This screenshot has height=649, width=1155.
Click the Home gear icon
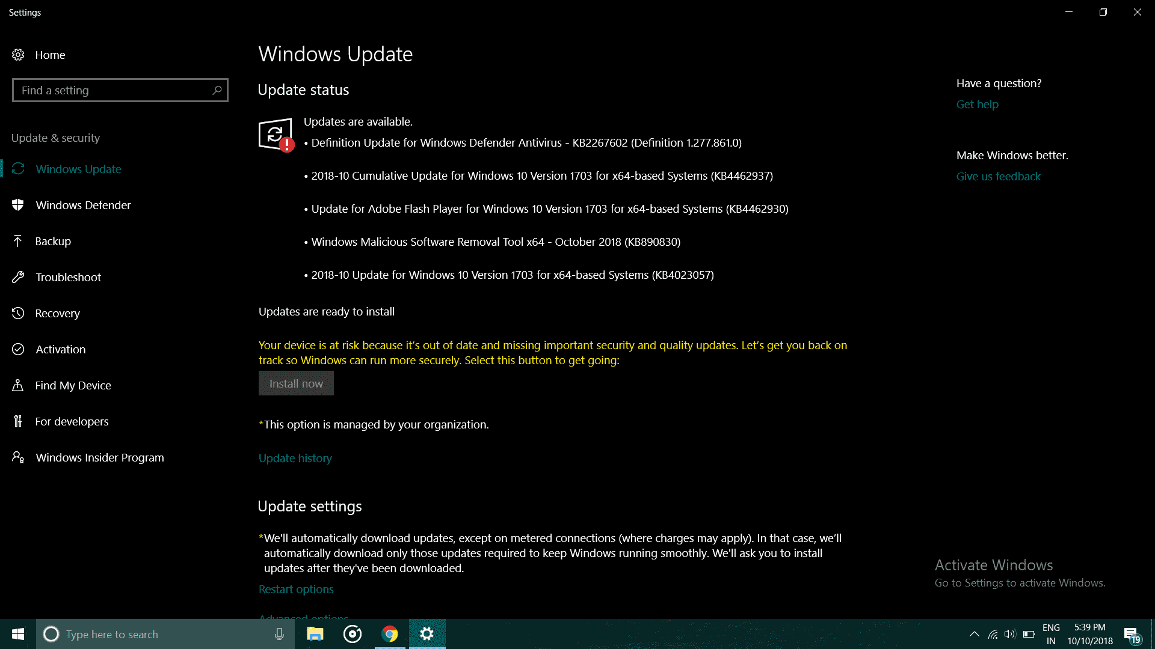[18, 55]
